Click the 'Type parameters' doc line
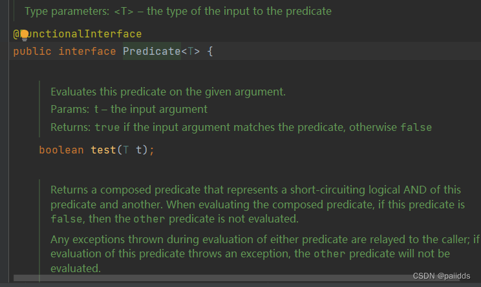 click(178, 11)
